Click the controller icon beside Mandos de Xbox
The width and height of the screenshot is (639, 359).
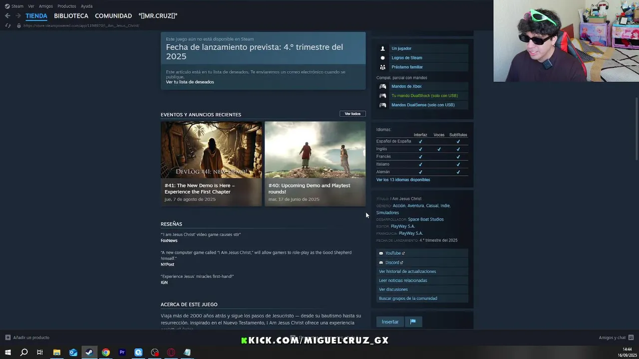point(383,86)
